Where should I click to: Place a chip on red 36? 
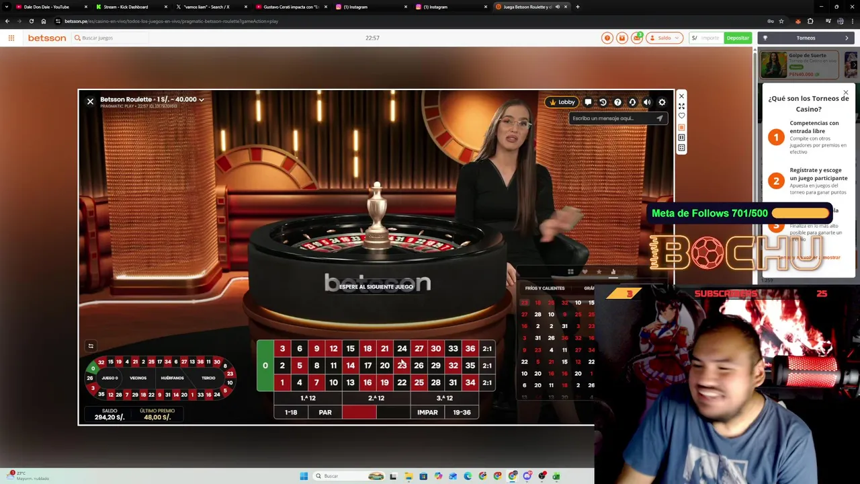tap(470, 349)
